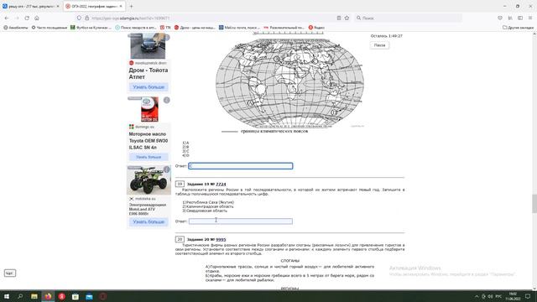Click the shield tracking protection icon

click(x=79, y=18)
